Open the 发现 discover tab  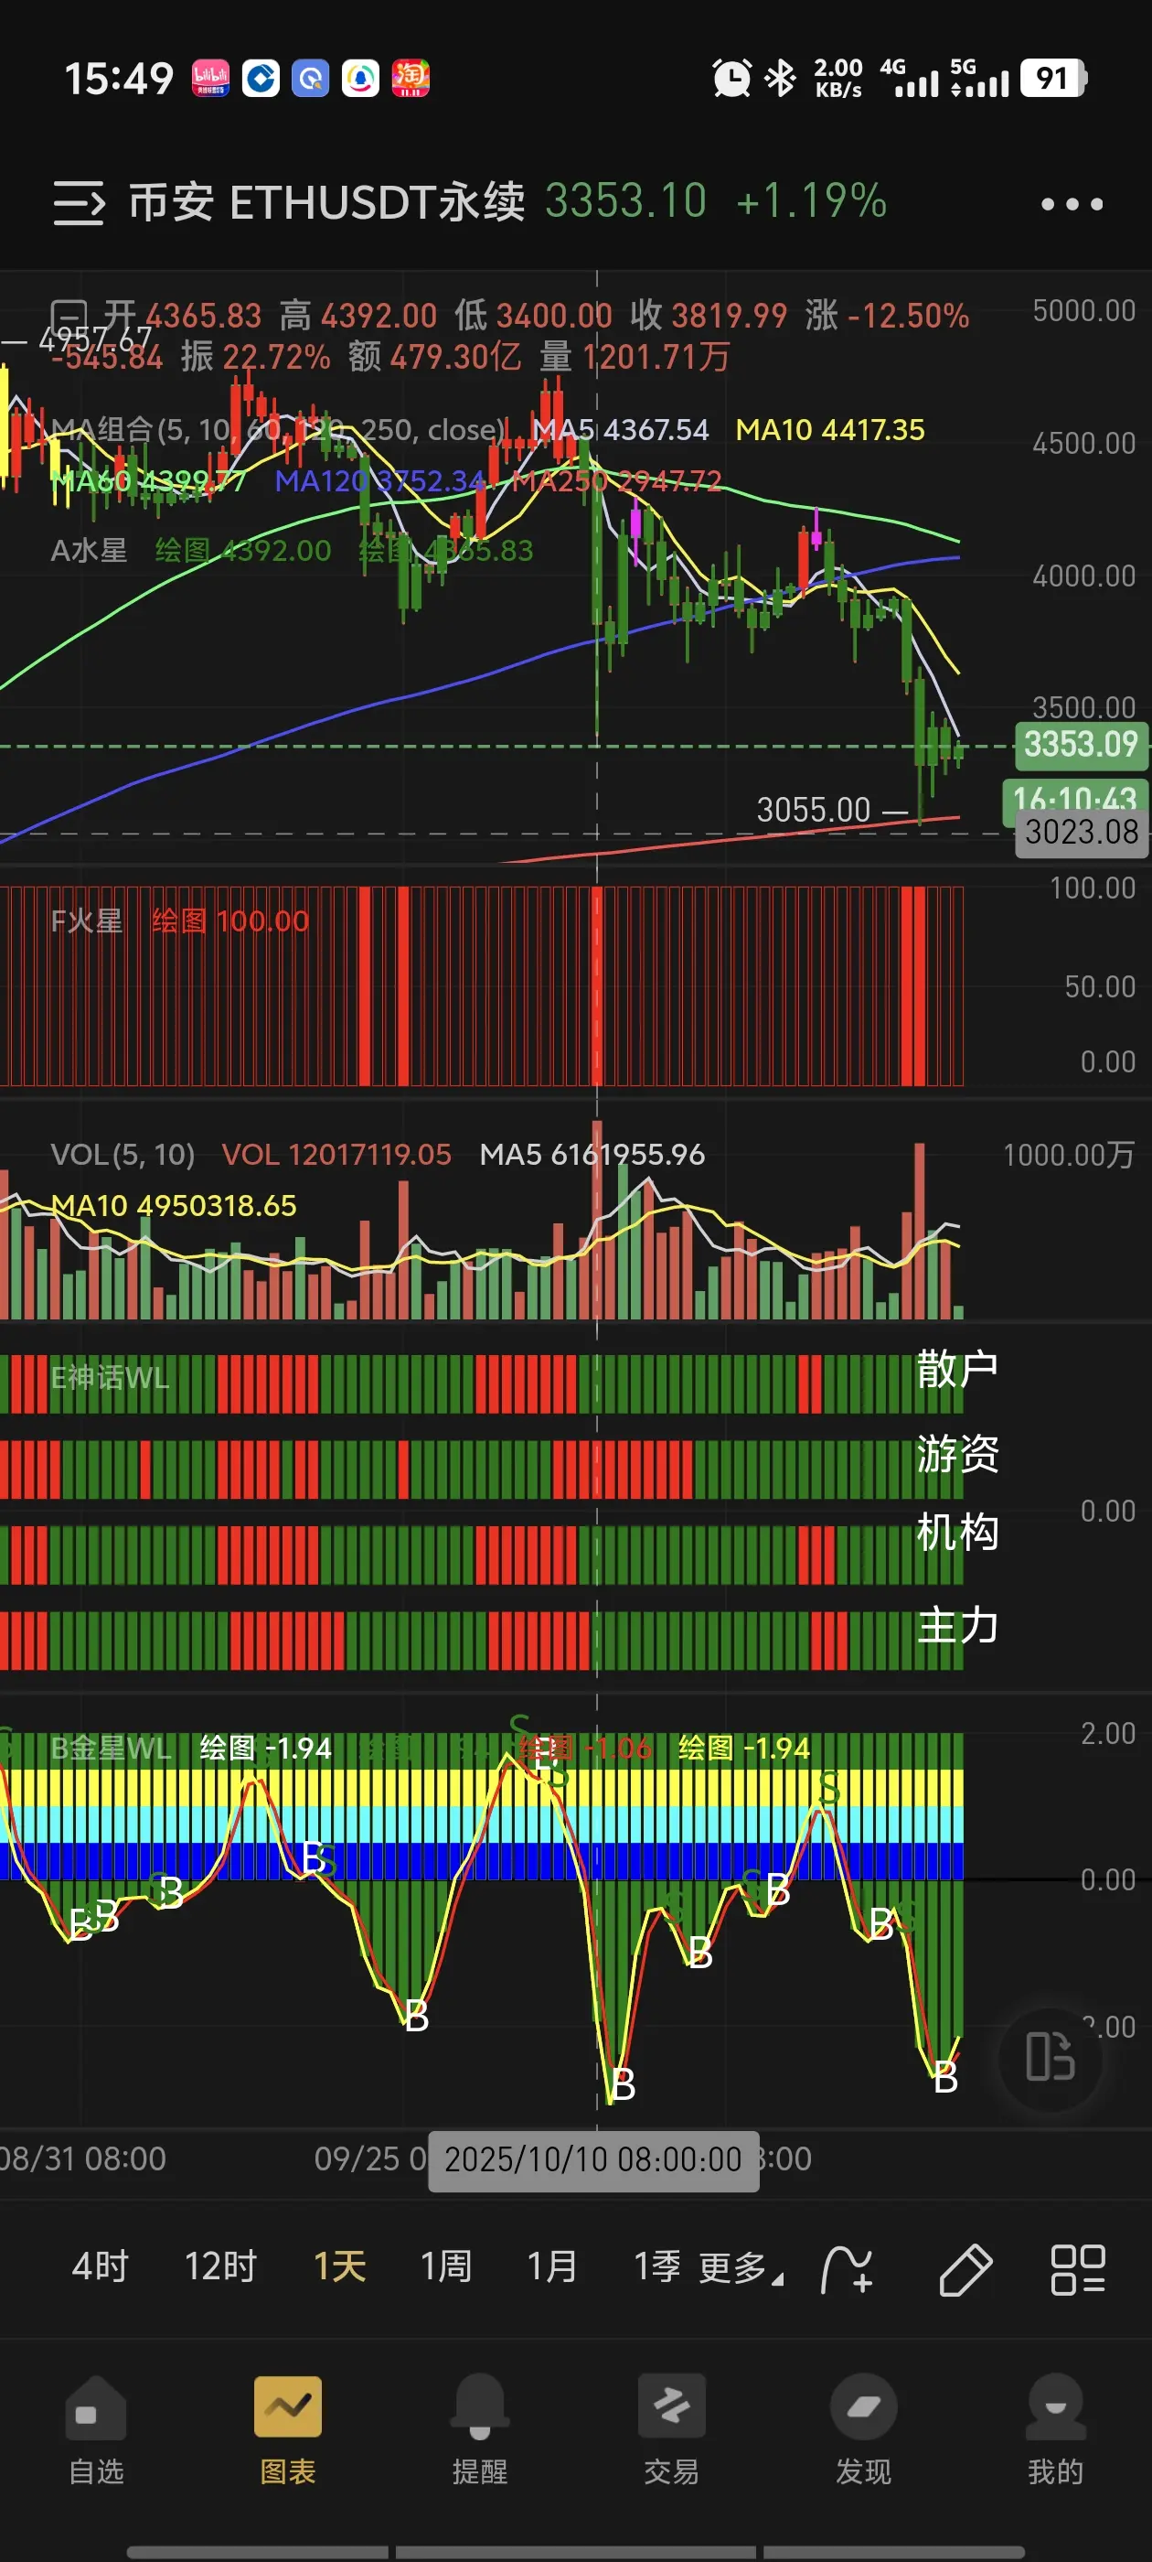pyautogui.click(x=864, y=2428)
